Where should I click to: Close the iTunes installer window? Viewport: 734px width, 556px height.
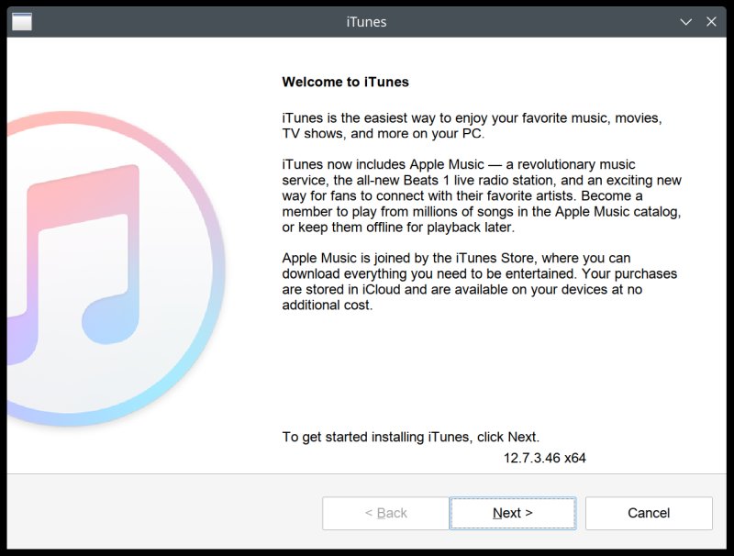click(x=711, y=21)
